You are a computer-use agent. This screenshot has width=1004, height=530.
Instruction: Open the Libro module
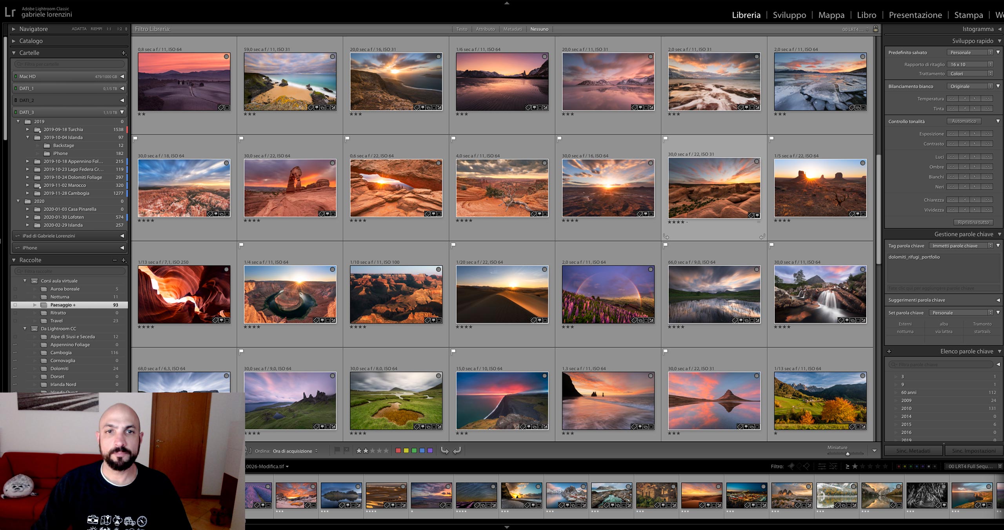tap(866, 15)
